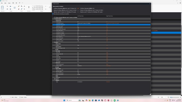Choose the Text tool
182x102 pixels.
pyautogui.click(x=24, y=6)
